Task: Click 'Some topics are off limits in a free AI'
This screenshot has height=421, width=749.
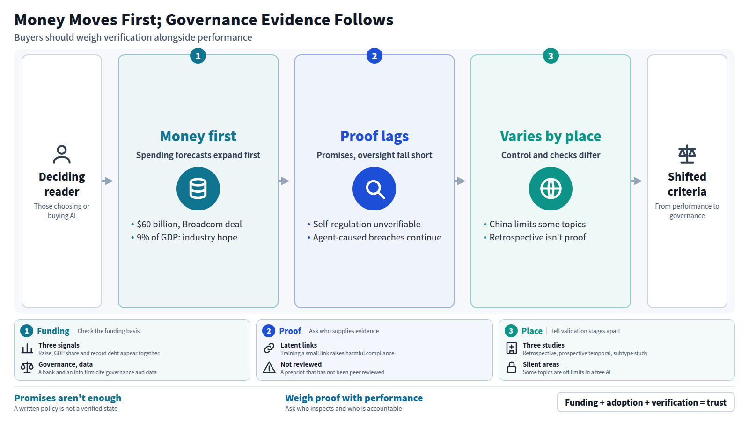Action: tap(566, 372)
